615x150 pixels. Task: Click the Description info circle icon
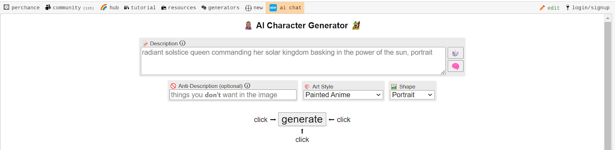(183, 43)
